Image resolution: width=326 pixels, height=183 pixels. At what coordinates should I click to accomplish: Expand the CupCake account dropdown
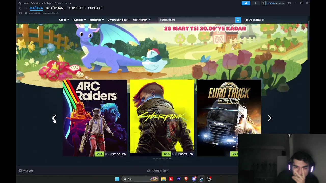click(x=272, y=3)
